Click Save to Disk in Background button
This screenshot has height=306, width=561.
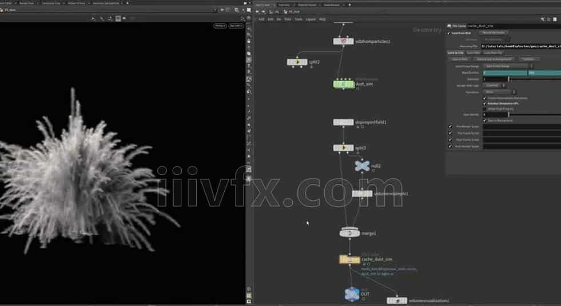pyautogui.click(x=494, y=59)
